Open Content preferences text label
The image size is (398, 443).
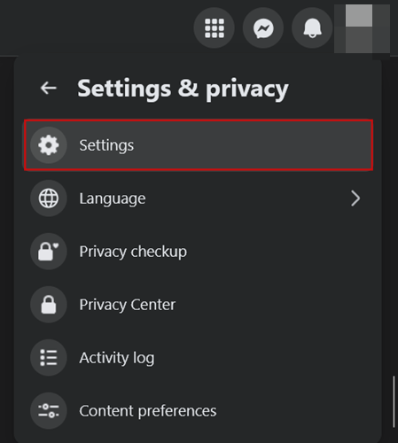click(148, 411)
